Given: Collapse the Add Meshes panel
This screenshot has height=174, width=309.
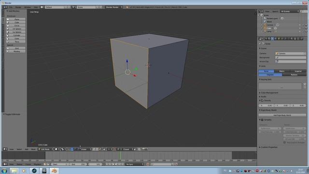Looking at the screenshot, I should tap(13, 11).
